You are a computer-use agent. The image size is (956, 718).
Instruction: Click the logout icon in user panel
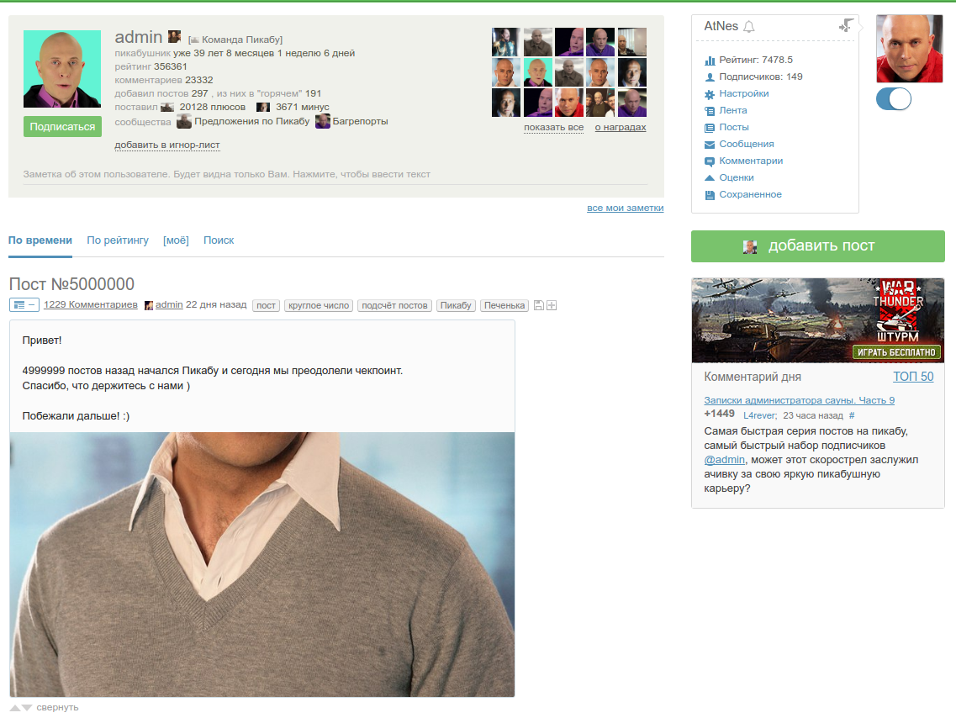[846, 25]
